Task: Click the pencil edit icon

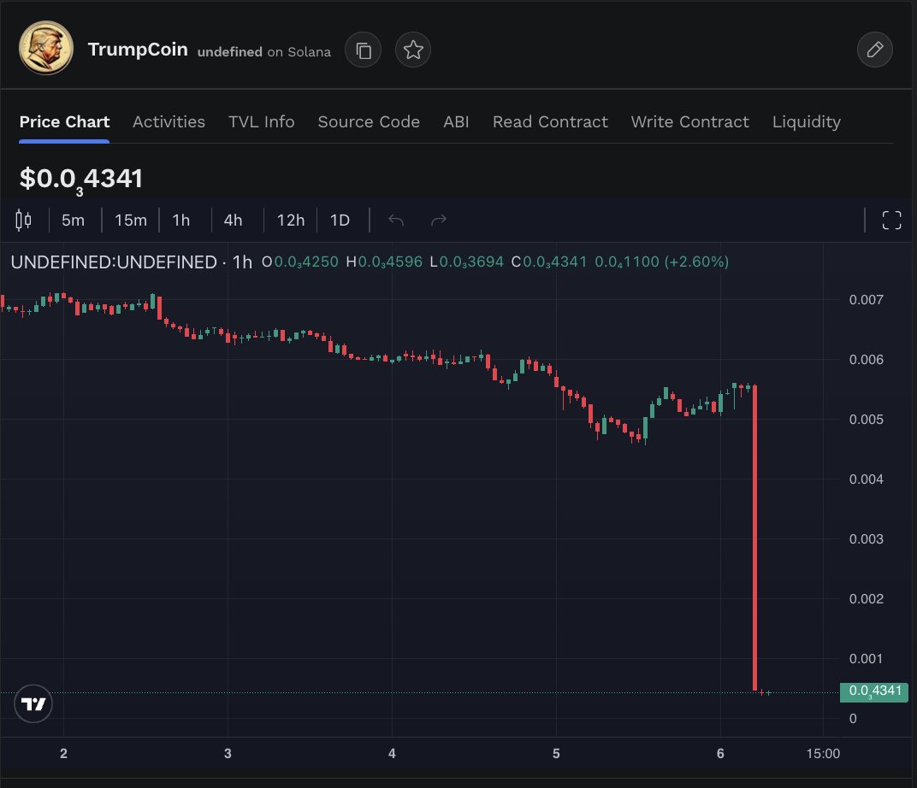Action: [x=875, y=50]
